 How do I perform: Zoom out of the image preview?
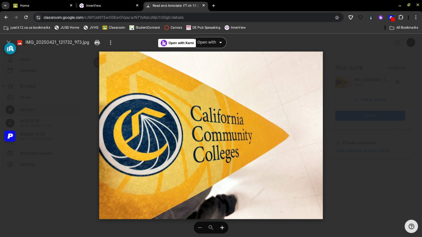(x=200, y=227)
